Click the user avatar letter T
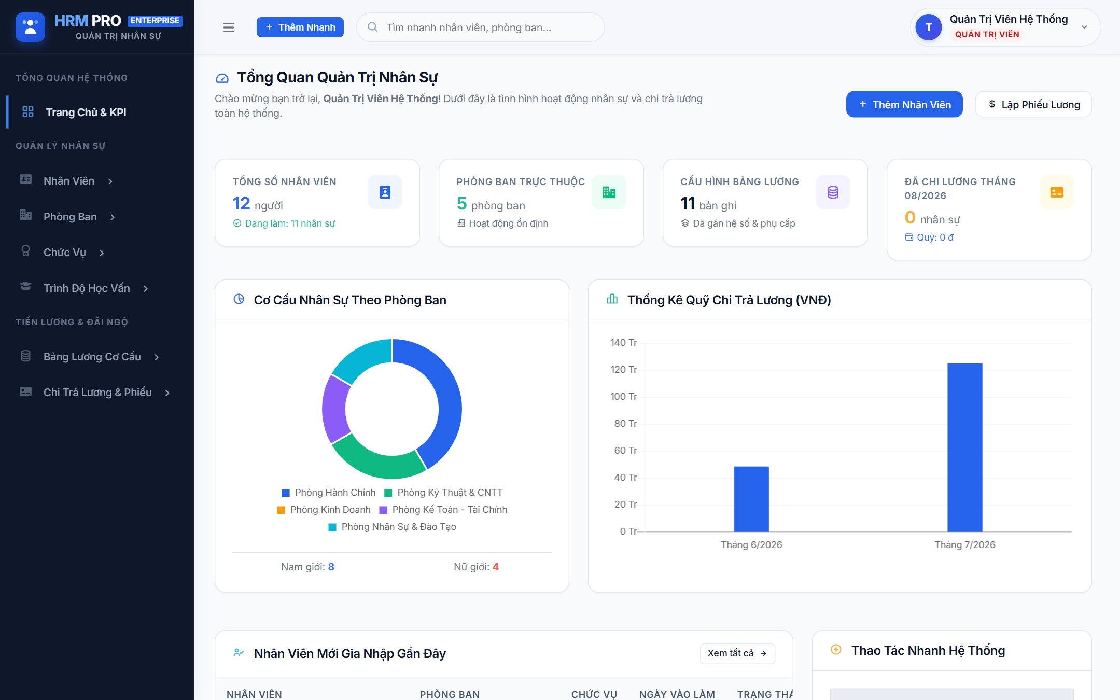The image size is (1120, 700). click(928, 27)
